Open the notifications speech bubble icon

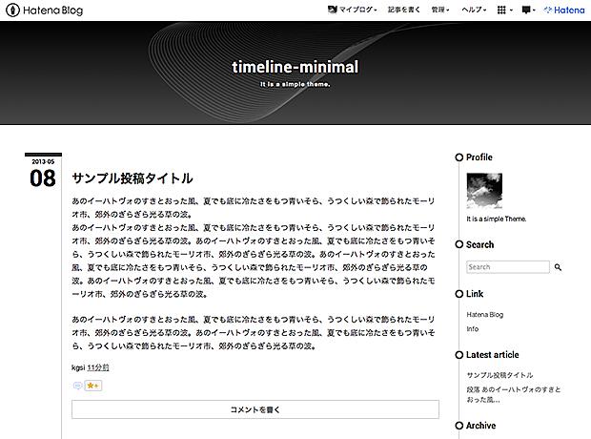point(526,10)
